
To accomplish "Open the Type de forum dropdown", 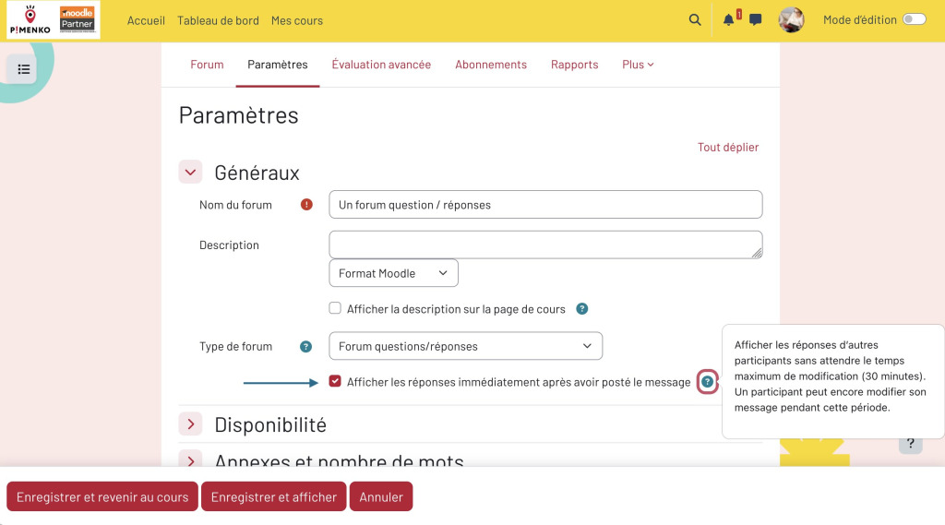I will coord(465,346).
